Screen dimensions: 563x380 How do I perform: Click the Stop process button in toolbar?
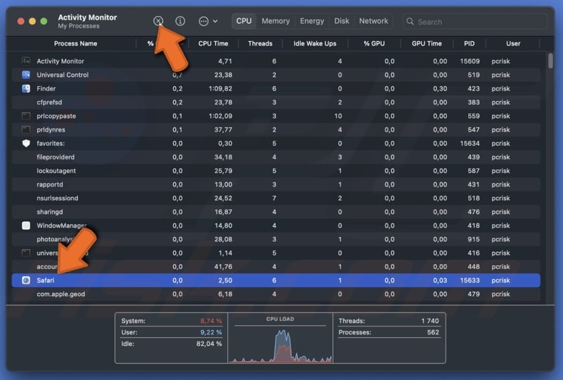coord(158,21)
